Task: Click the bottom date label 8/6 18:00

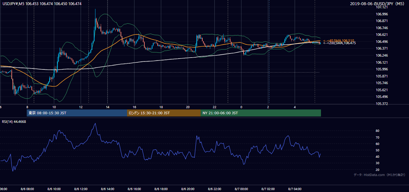Action: (161, 189)
